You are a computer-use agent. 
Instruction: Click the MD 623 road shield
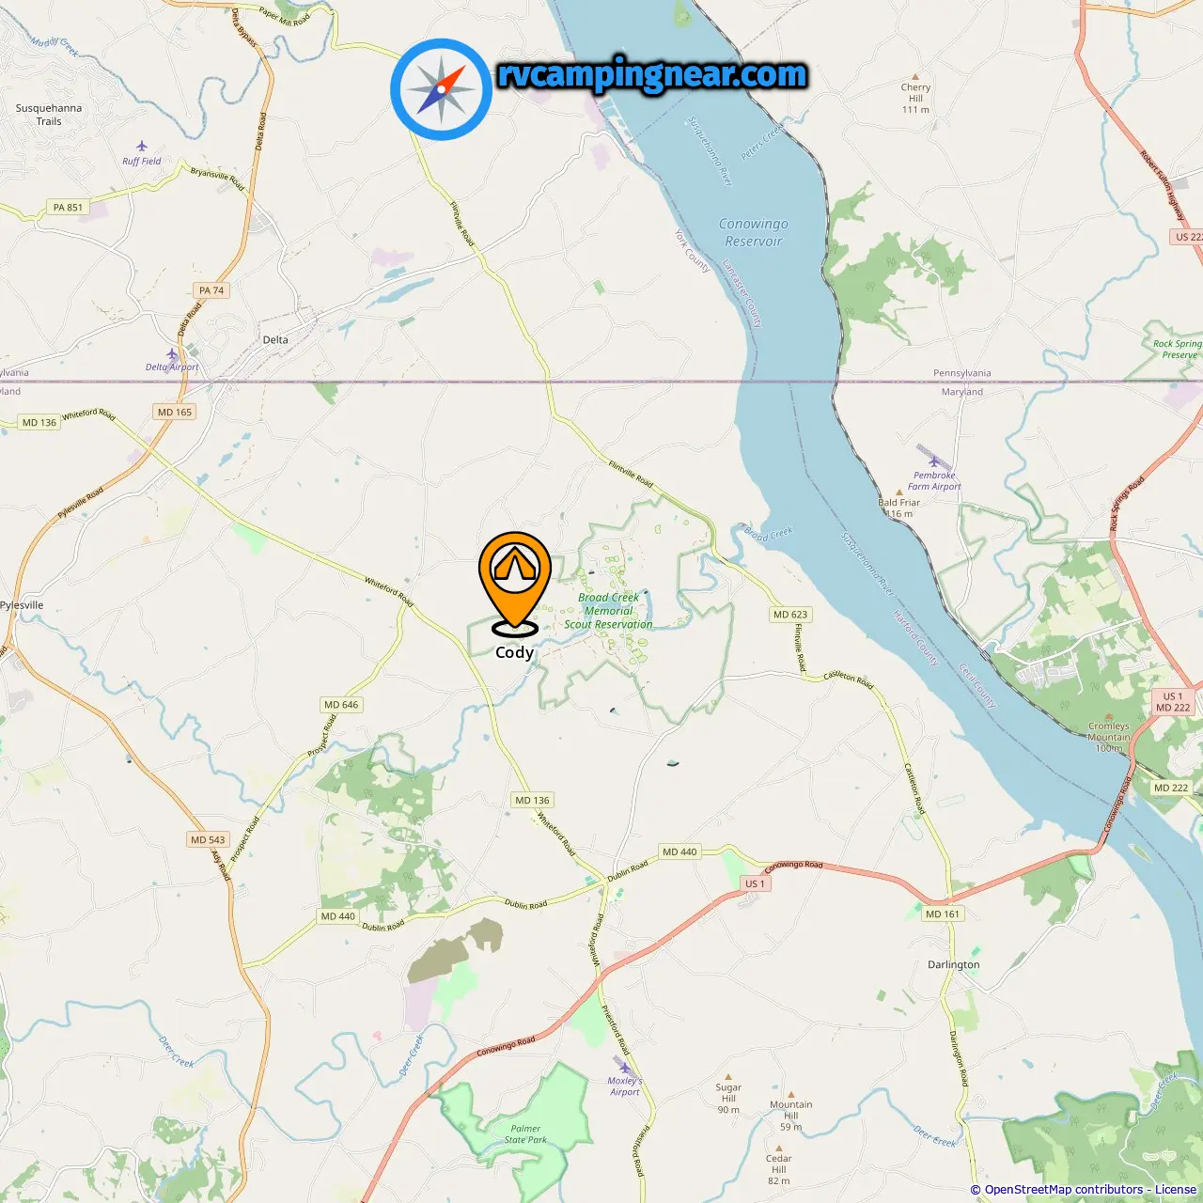(790, 615)
